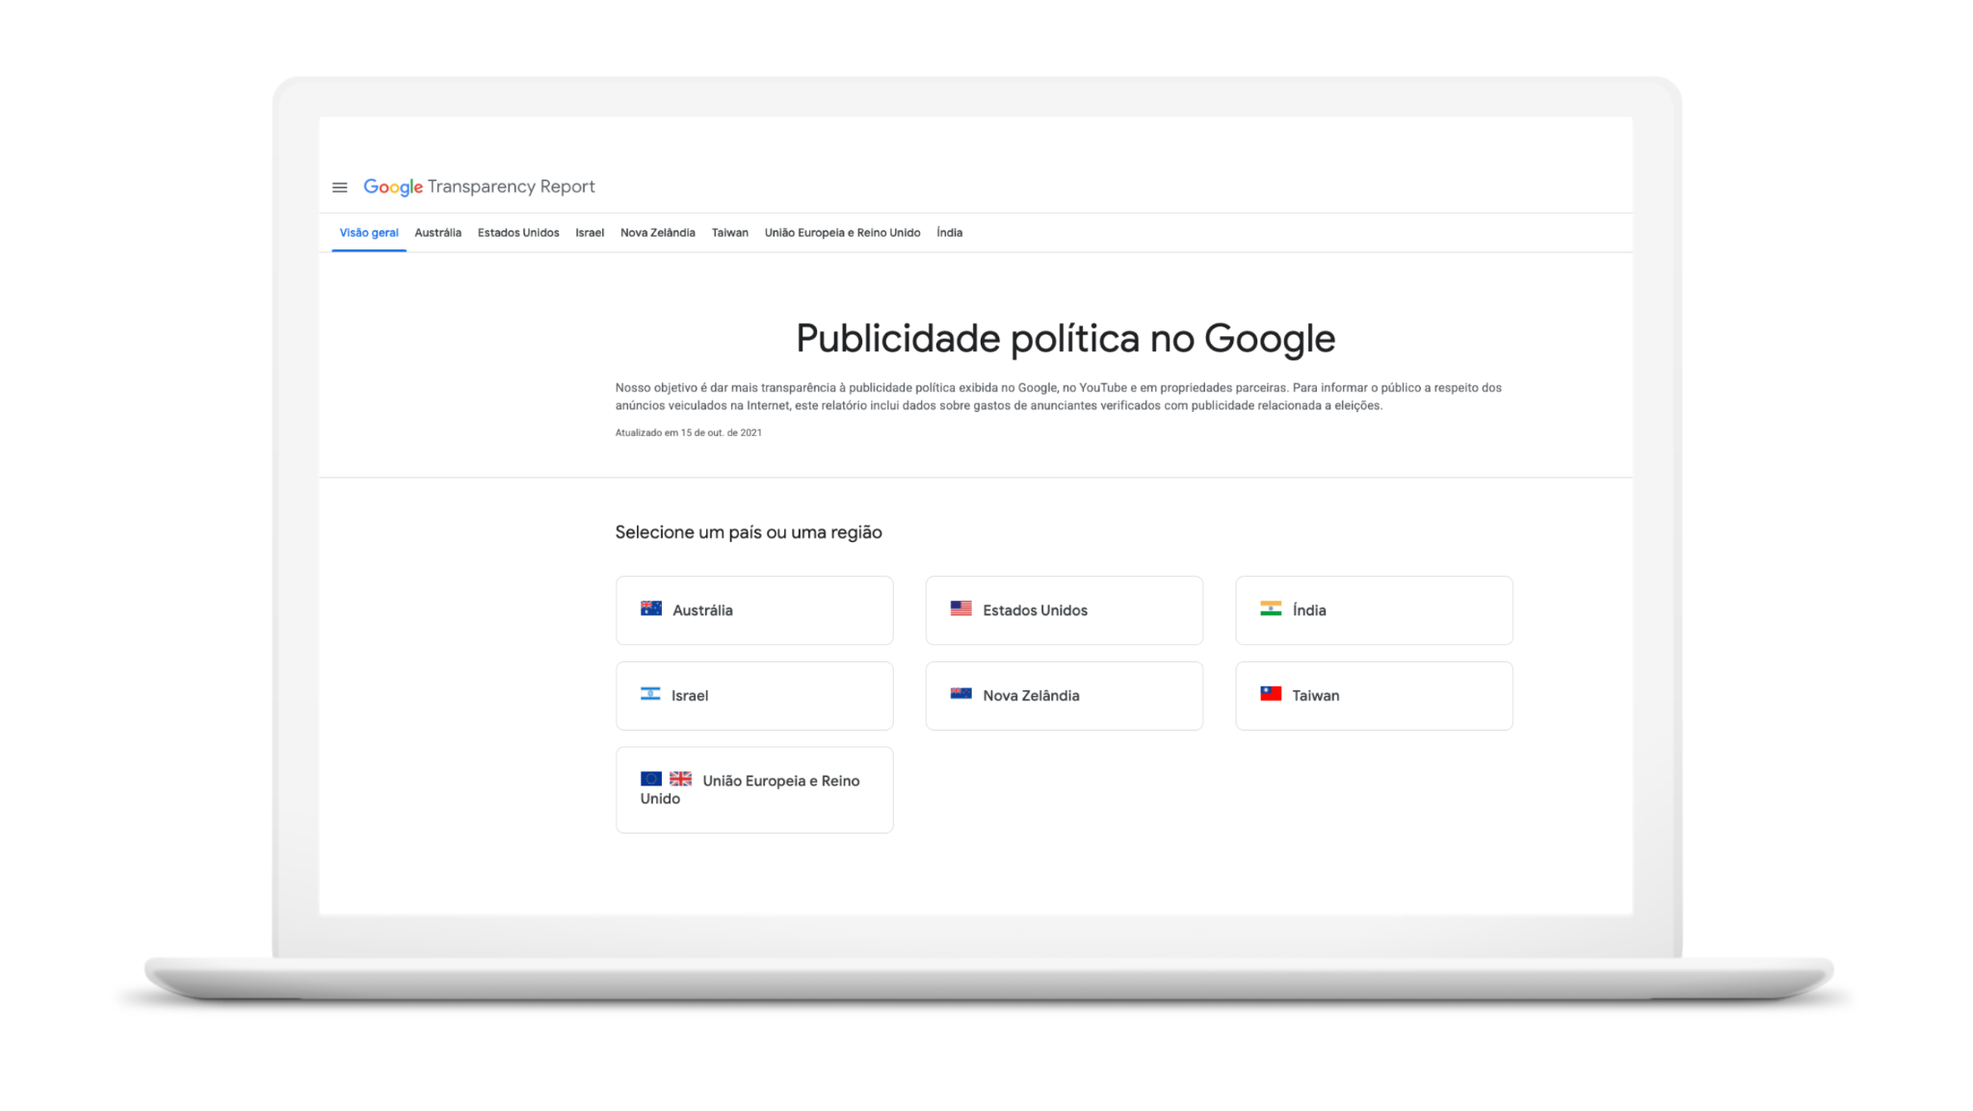Image resolution: width=1973 pixels, height=1111 pixels.
Task: Click the Israel flag icon
Action: 650,694
